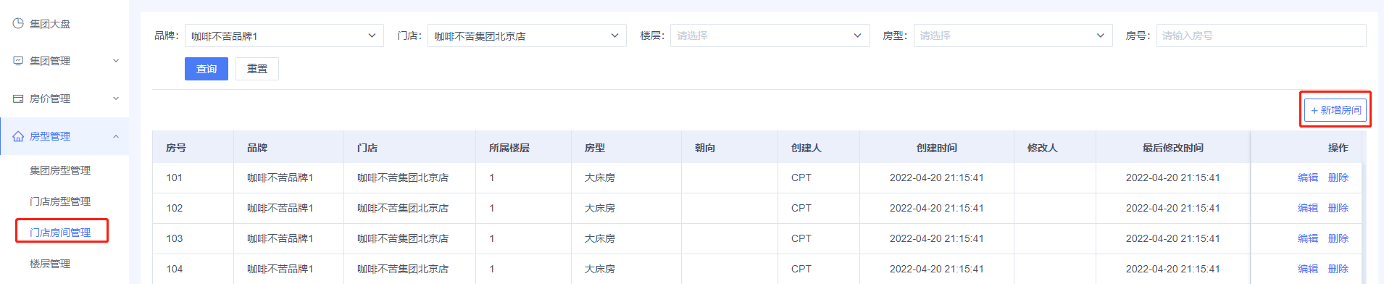Open the 门店 dropdown
Viewport: 1384px width, 284px height.
[527, 35]
